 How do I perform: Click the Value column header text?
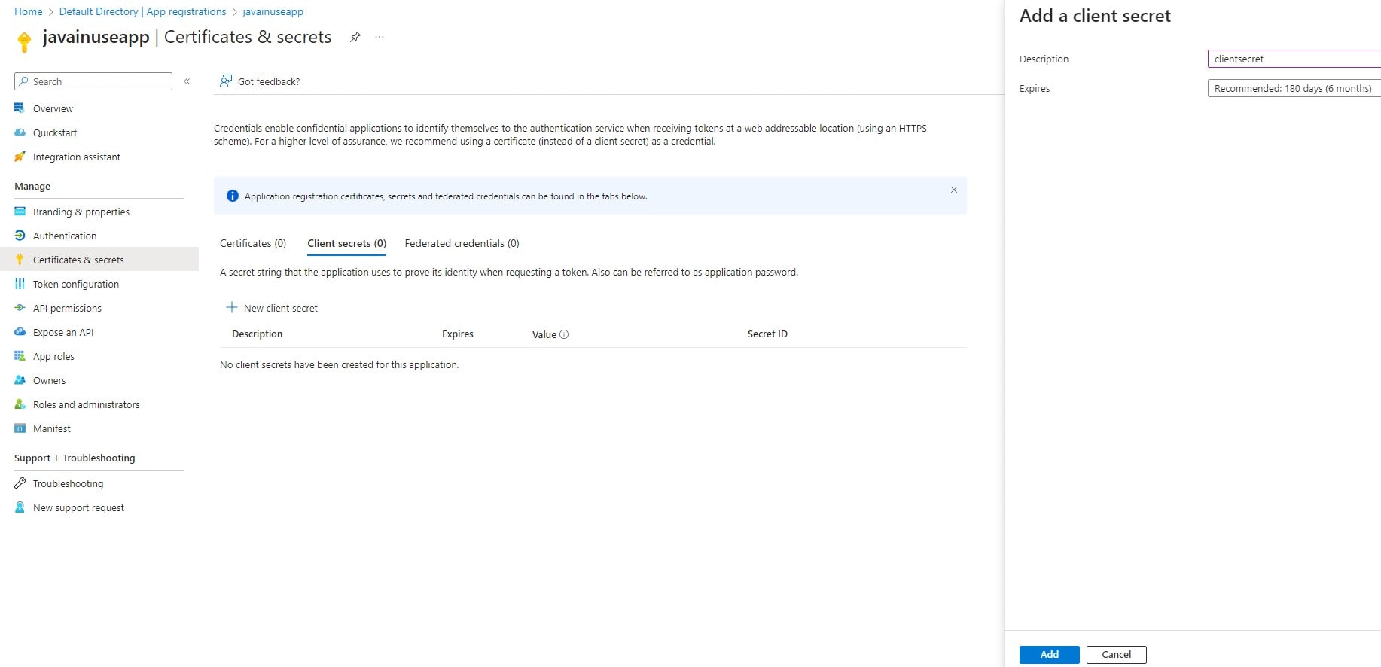544,334
